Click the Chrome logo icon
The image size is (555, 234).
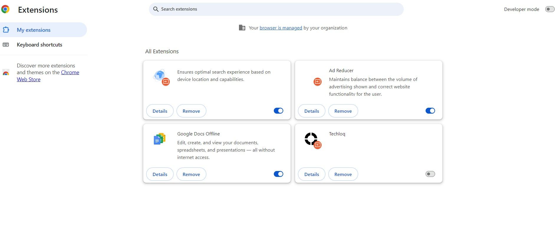click(x=5, y=9)
